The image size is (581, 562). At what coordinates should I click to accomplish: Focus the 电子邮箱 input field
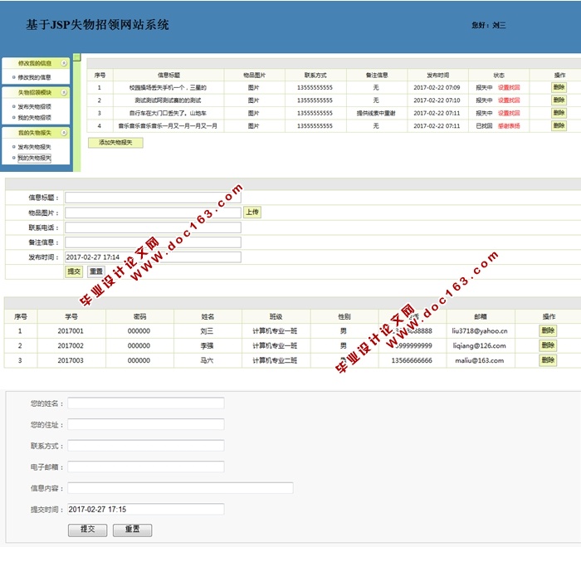(146, 467)
